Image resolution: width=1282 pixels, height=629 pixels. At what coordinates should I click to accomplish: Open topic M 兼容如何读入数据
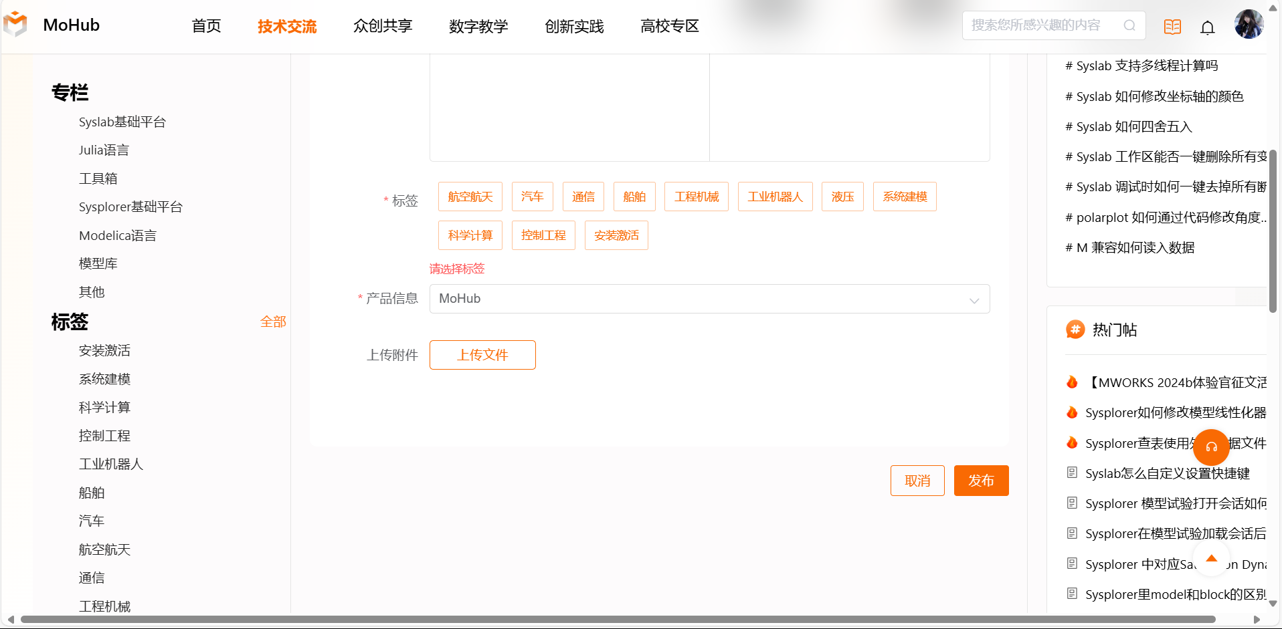click(1130, 247)
